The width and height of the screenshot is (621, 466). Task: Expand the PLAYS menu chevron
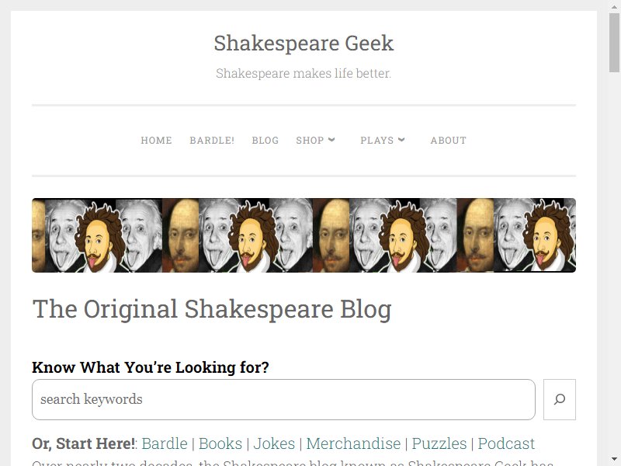coord(401,140)
